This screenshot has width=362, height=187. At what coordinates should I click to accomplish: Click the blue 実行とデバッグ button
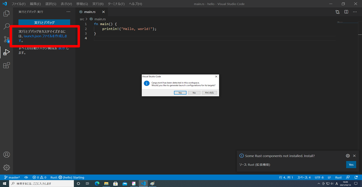coord(44,22)
